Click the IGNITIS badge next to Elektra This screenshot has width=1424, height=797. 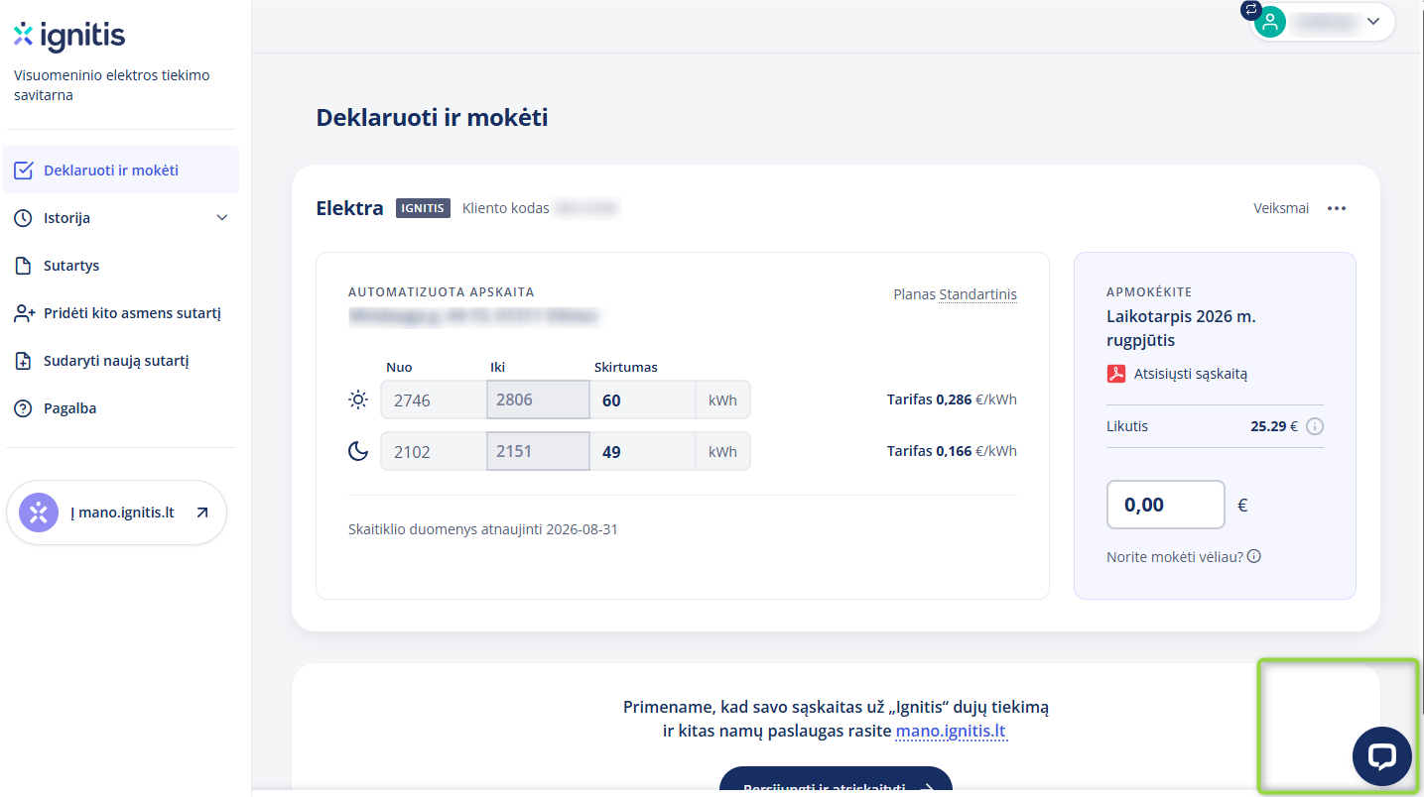pos(423,208)
